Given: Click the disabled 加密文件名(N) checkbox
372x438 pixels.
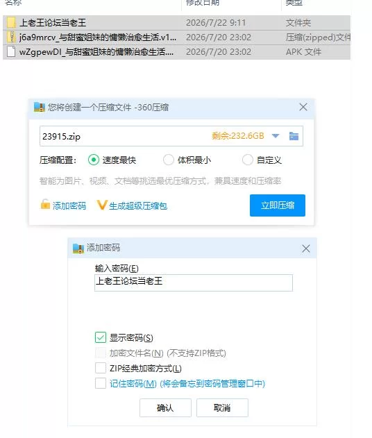Looking at the screenshot, I should coord(101,353).
